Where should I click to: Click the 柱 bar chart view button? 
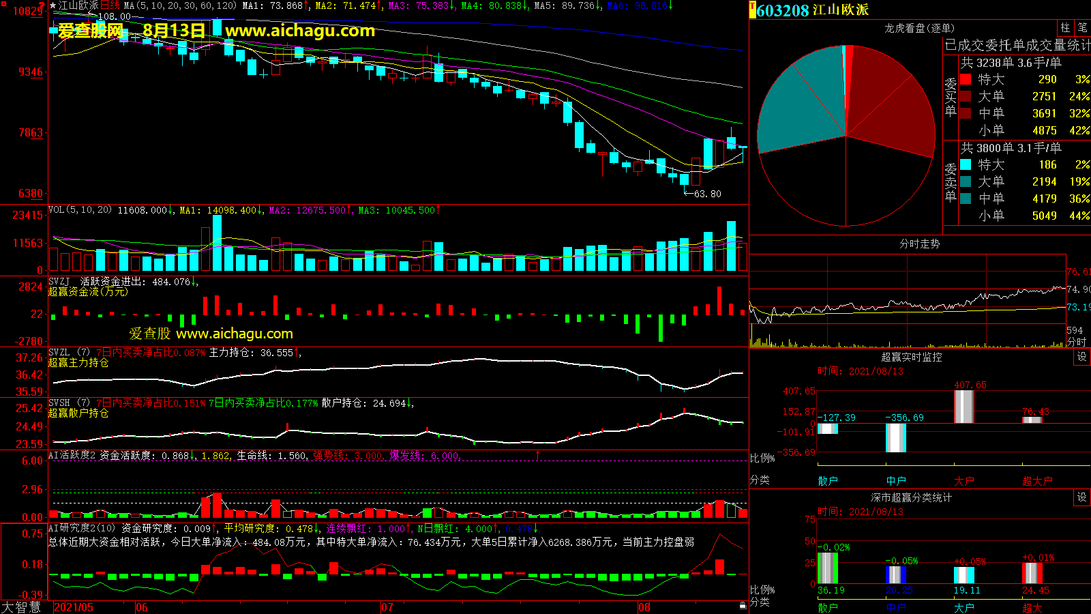click(1065, 28)
